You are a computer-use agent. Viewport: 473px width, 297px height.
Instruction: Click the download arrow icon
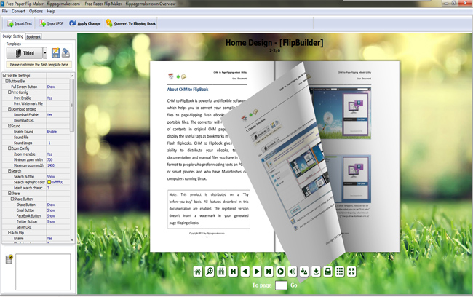316,272
